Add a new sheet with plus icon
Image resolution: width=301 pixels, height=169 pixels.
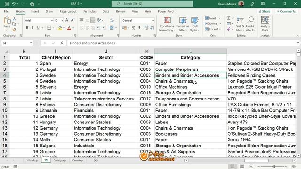95,161
